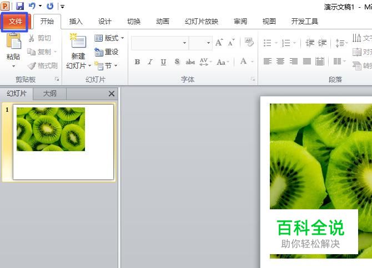This screenshot has height=268, width=372.
Task: Expand the Undo history dropdown arrow
Action: [x=40, y=6]
